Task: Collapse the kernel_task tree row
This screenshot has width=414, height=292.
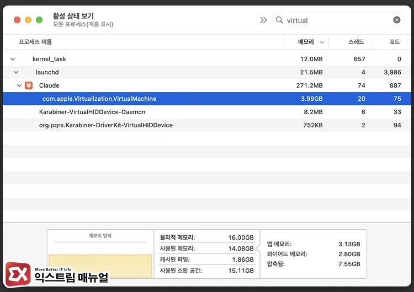Action: click(x=13, y=59)
